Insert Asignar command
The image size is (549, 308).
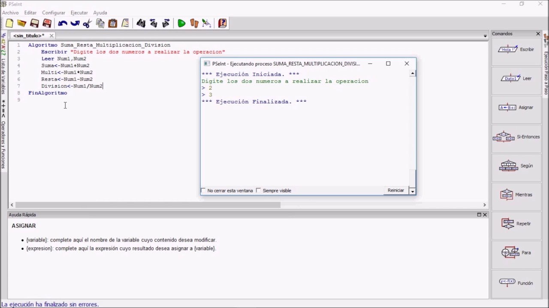click(x=516, y=108)
